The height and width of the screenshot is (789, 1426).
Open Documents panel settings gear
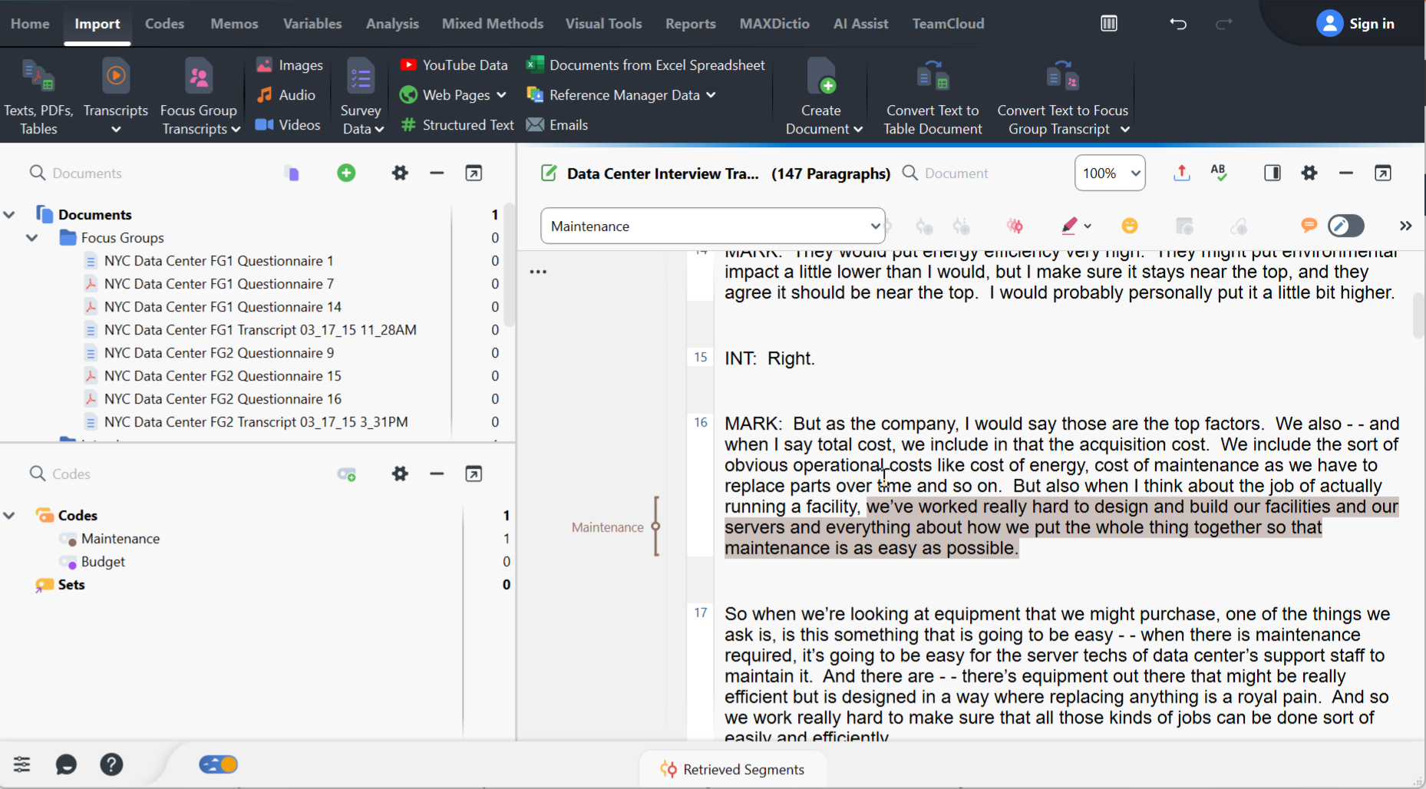(x=400, y=173)
